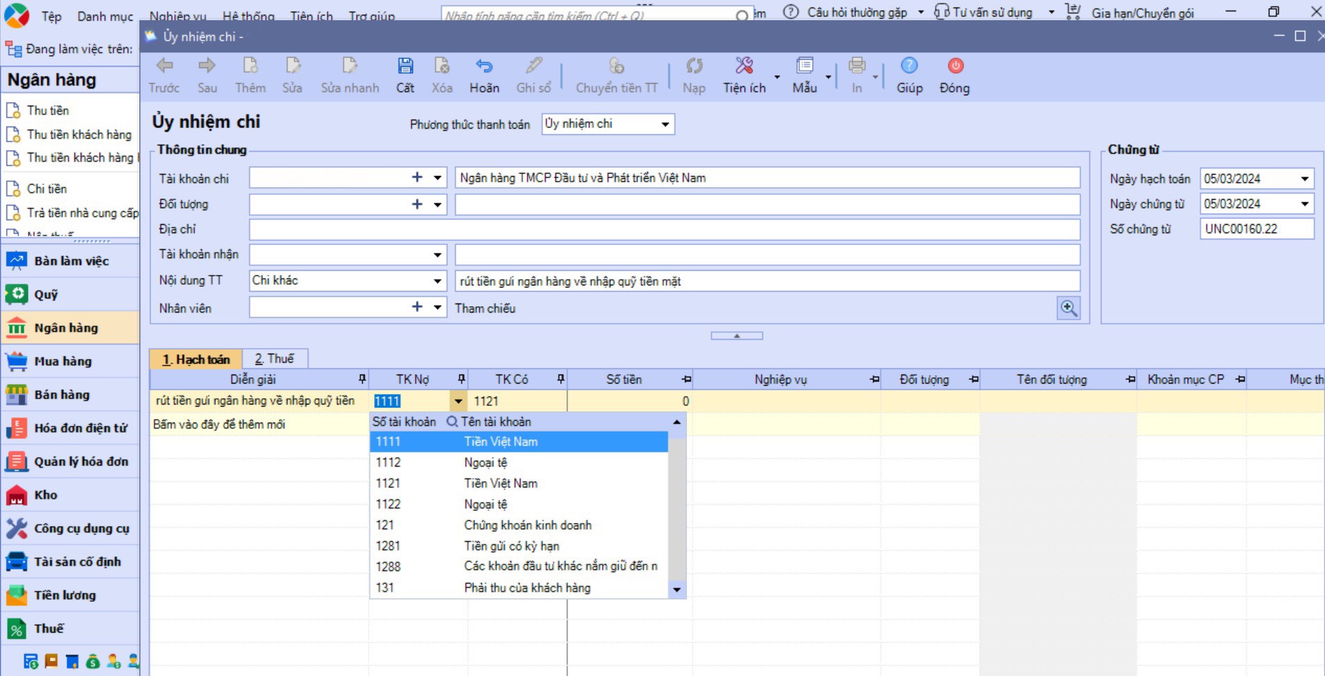Image resolution: width=1325 pixels, height=676 pixels.
Task: Click the Đóng close-form icon
Action: pos(954,67)
